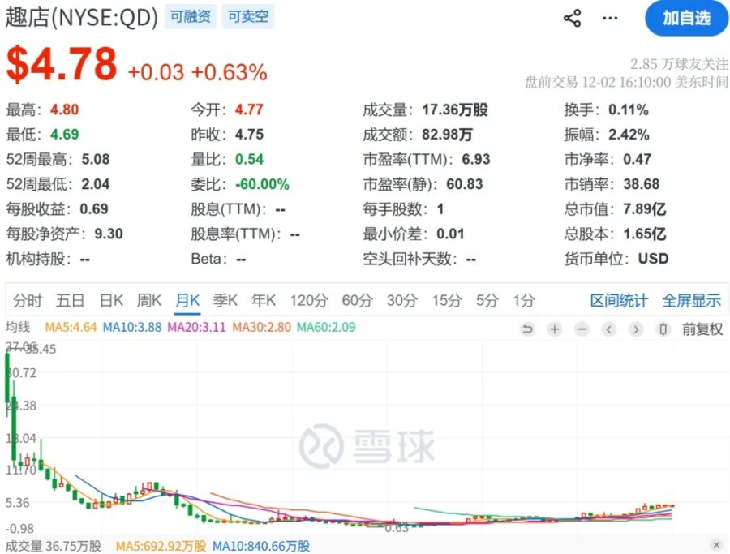Switch to the 季K tab
Screen dimensions: 730x554
[225, 301]
